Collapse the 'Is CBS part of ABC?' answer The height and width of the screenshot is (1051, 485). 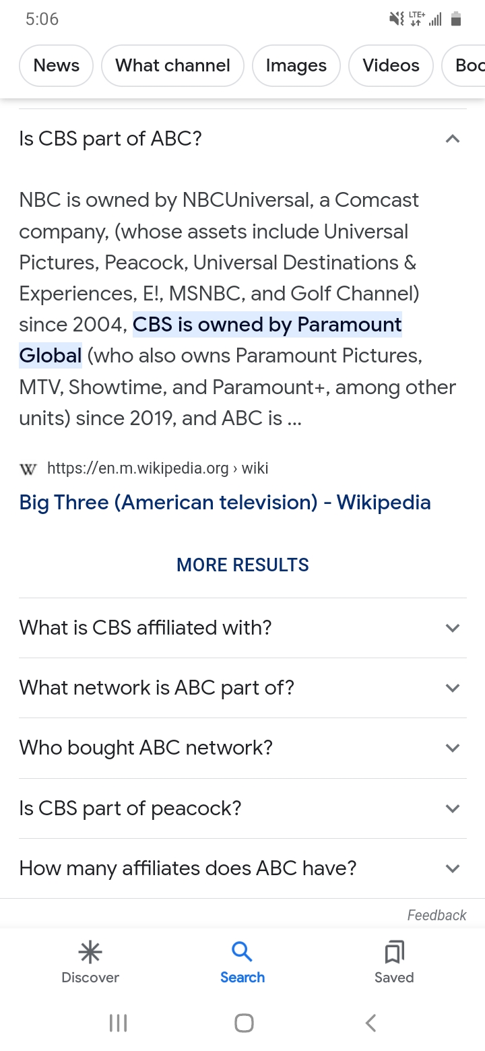[453, 139]
